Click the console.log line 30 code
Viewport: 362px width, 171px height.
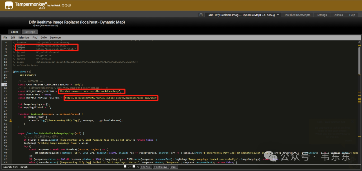pyautogui.click(x=76, y=120)
